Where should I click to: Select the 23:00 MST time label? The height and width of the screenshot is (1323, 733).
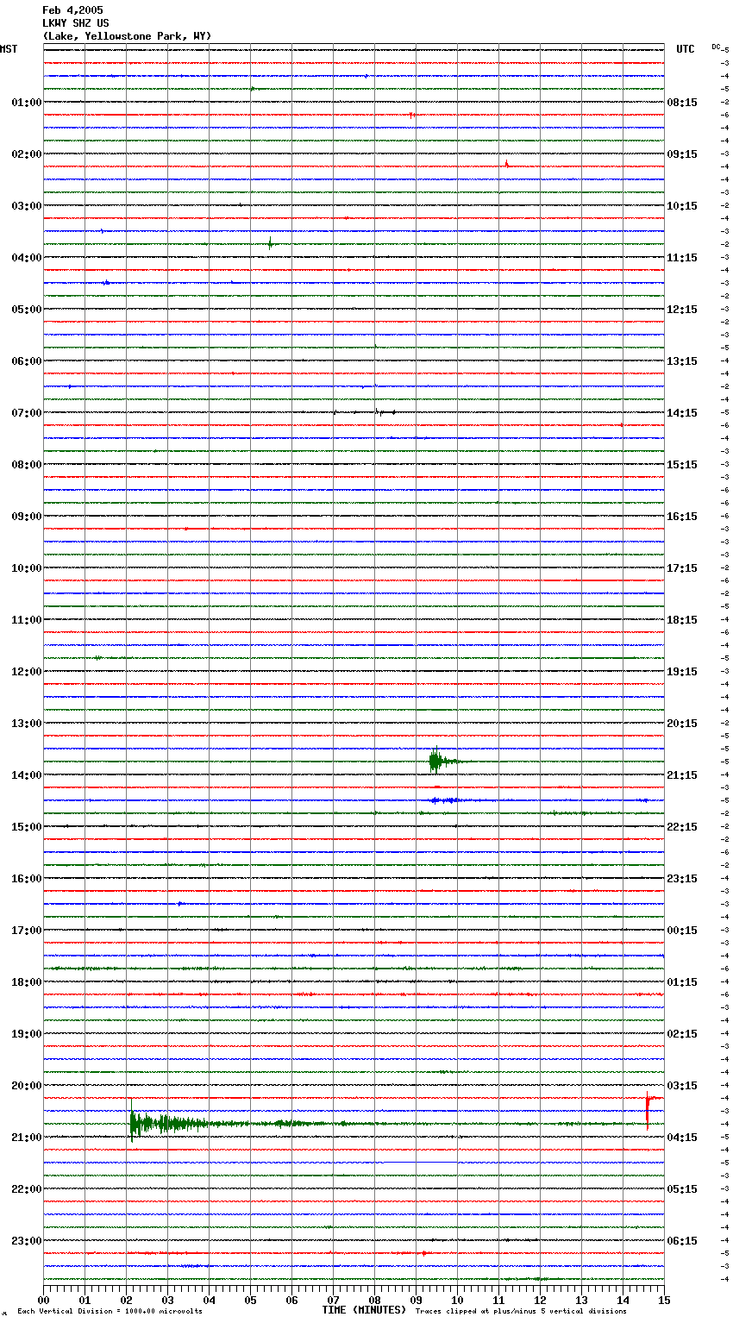(x=26, y=1241)
